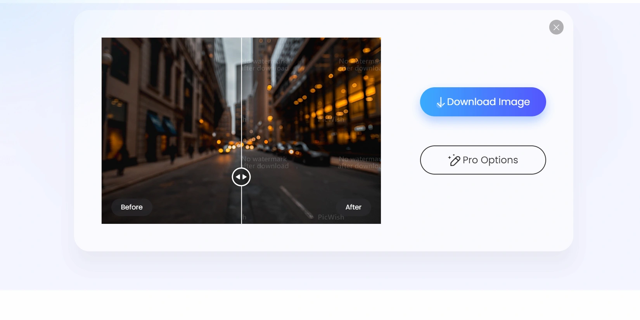This screenshot has width=640, height=320.
Task: Open Pro Options
Action: point(483,160)
